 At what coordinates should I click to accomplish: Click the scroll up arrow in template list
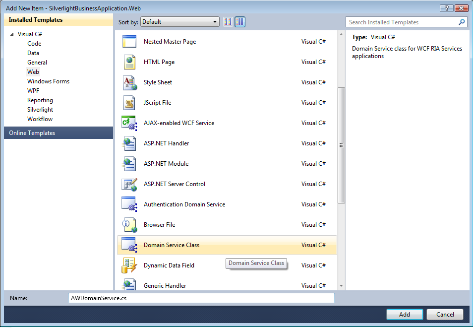341,34
